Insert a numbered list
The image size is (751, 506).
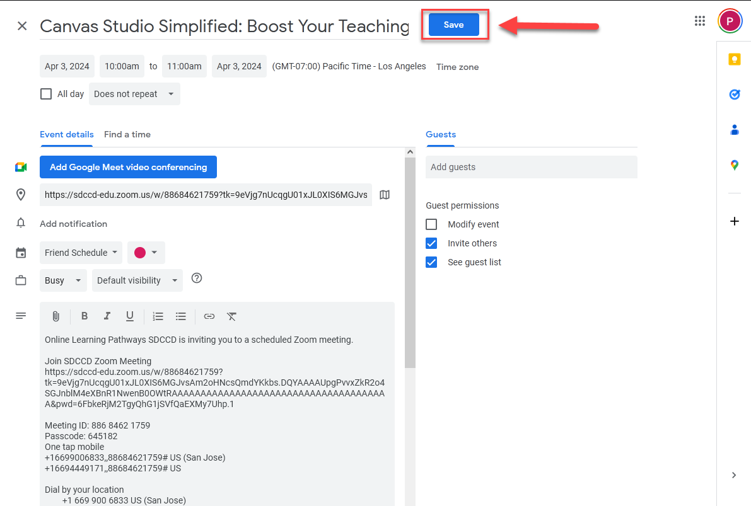click(x=158, y=316)
